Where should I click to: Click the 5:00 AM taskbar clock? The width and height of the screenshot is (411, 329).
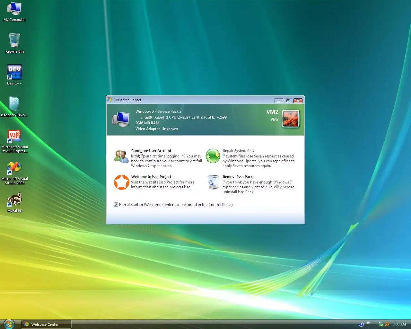399,324
